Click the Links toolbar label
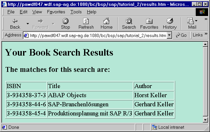210x132 pixels. pyautogui.click(x=197, y=35)
